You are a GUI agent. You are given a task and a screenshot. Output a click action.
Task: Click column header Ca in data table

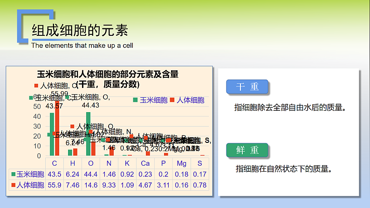point(145,163)
